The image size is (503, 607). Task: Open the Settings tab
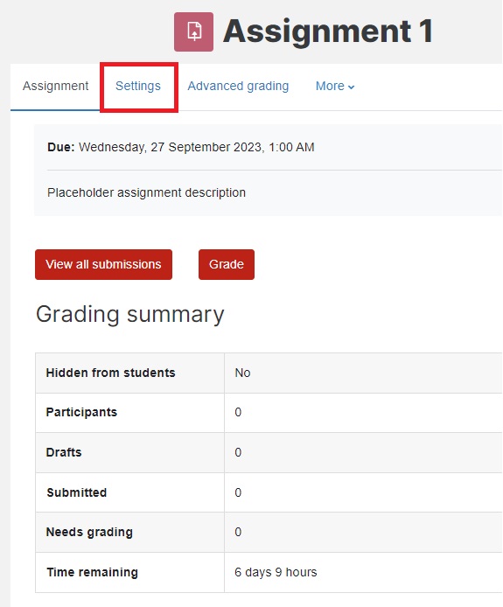pyautogui.click(x=138, y=86)
